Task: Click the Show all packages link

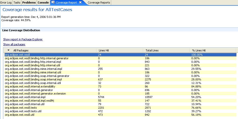Action: [14, 44]
